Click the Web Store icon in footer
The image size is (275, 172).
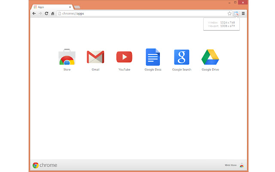(241, 165)
